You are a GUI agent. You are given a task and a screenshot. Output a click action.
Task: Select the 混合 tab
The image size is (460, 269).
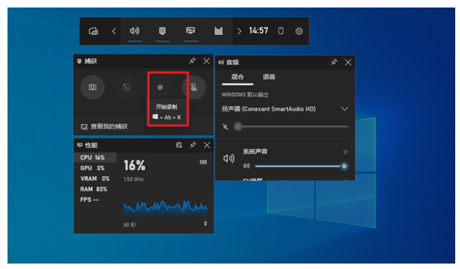(x=238, y=77)
